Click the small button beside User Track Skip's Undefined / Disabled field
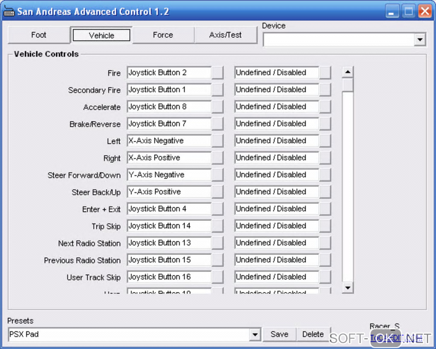Viewport: 436px width, 349px height. (325, 277)
